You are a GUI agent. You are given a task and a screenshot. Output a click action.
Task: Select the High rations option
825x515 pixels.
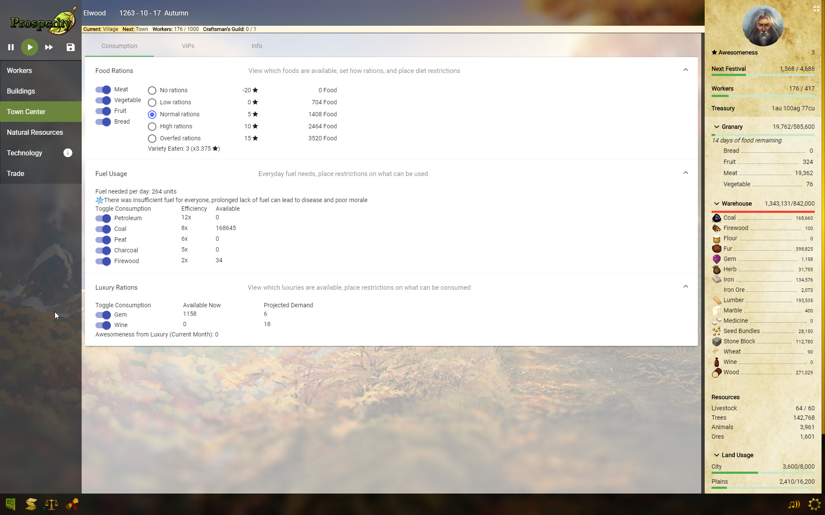tap(152, 127)
